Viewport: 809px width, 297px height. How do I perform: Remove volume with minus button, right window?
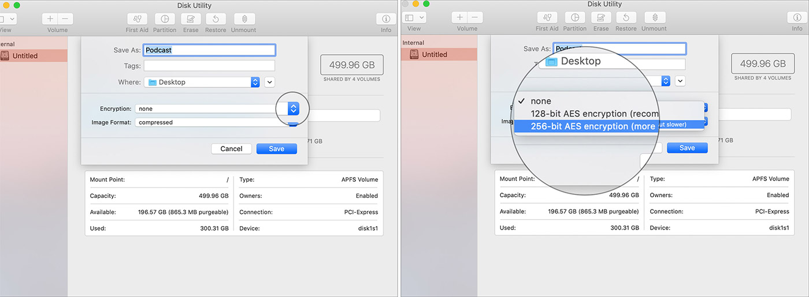[x=475, y=18]
